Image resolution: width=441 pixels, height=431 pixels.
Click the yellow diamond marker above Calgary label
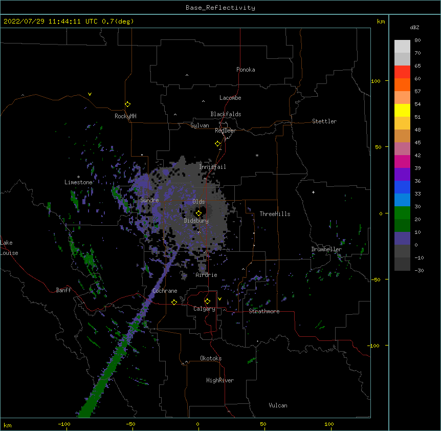pos(207,301)
